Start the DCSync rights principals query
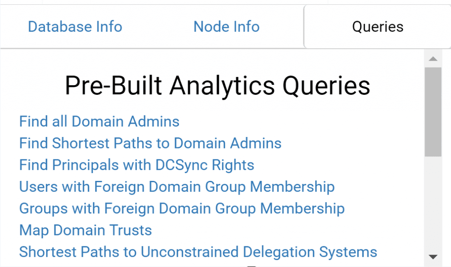The height and width of the screenshot is (267, 451). 137,165
